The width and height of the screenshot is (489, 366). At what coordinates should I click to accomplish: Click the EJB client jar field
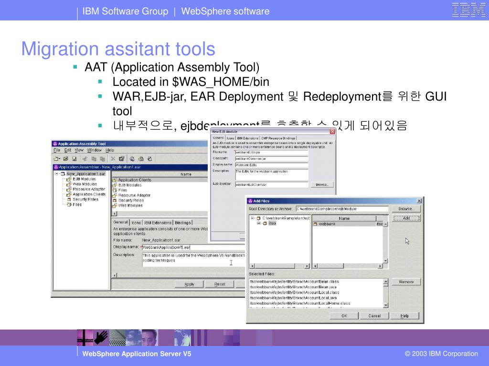[x=272, y=184]
